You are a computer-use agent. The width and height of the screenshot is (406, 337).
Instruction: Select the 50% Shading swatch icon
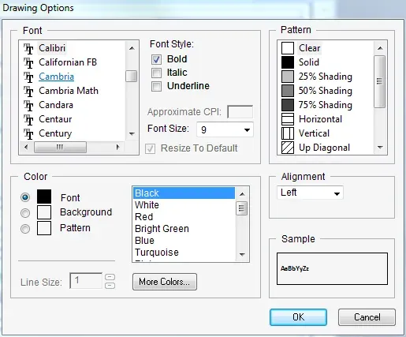[288, 91]
